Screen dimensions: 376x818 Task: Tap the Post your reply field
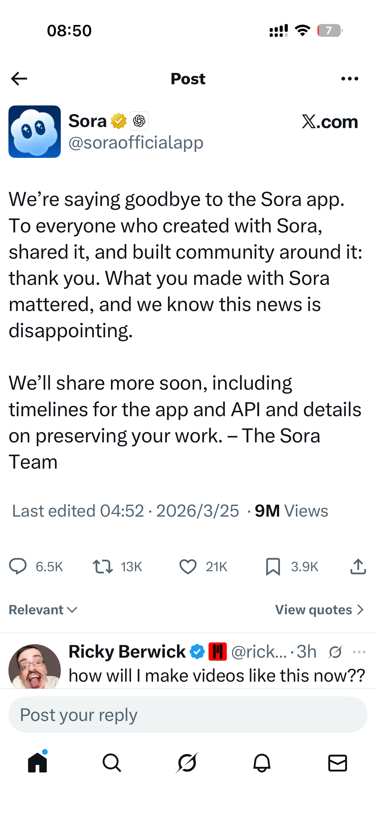(x=188, y=714)
